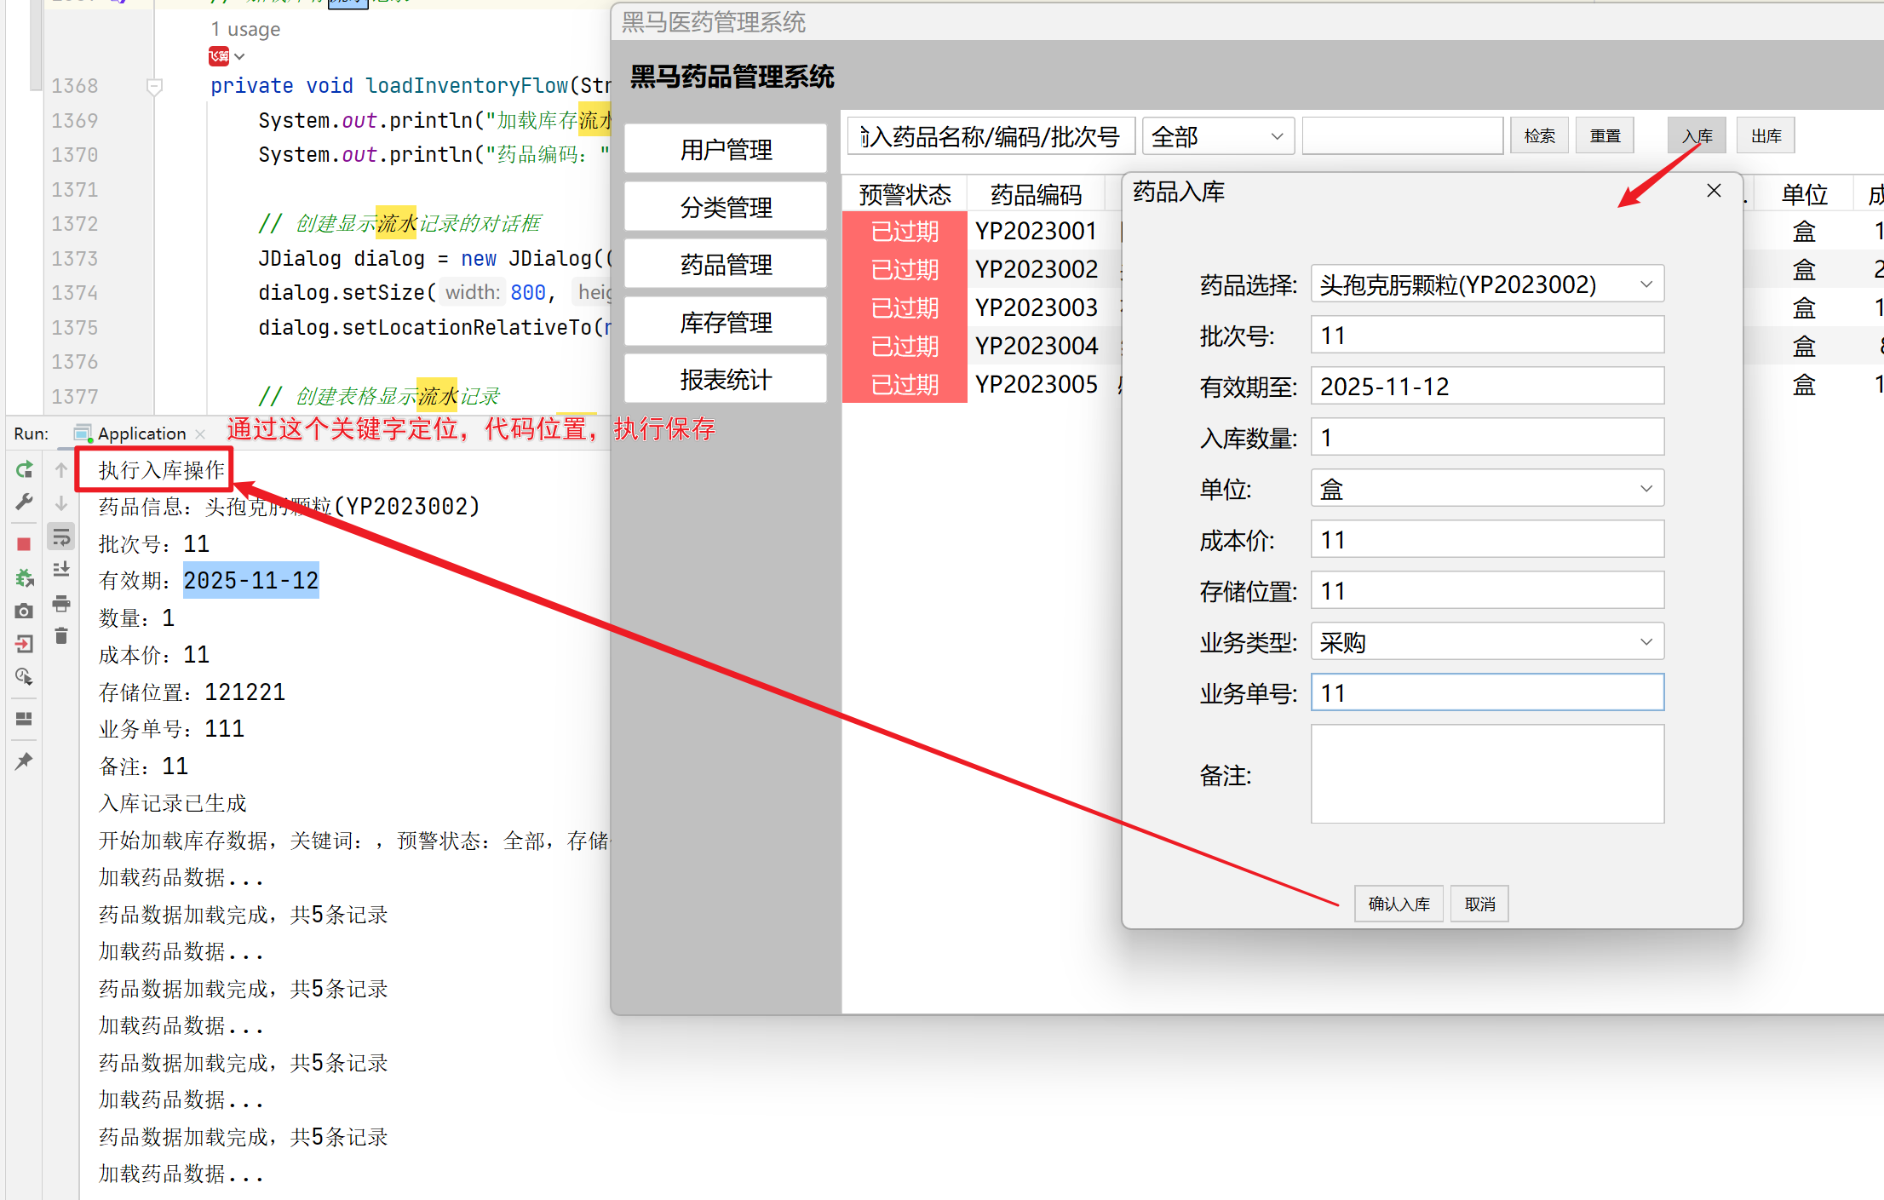The image size is (1884, 1200).
Task: Open 库存管理 in sidebar menu
Action: (x=726, y=322)
